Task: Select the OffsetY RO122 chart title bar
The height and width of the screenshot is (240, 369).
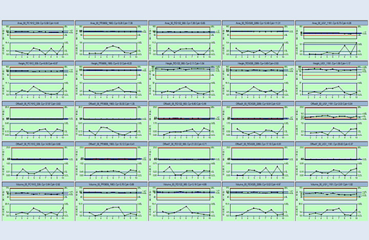Action: pos(184,144)
